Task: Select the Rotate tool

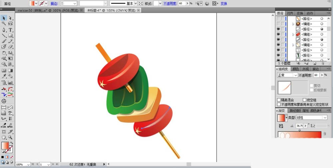Action: pos(4,53)
